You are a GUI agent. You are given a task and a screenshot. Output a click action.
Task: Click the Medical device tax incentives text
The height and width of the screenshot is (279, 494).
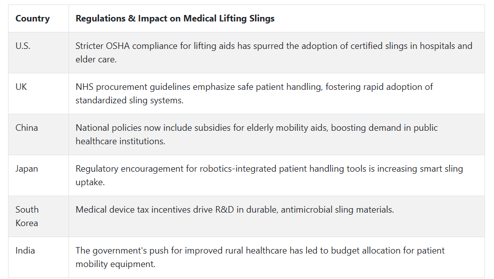click(234, 210)
